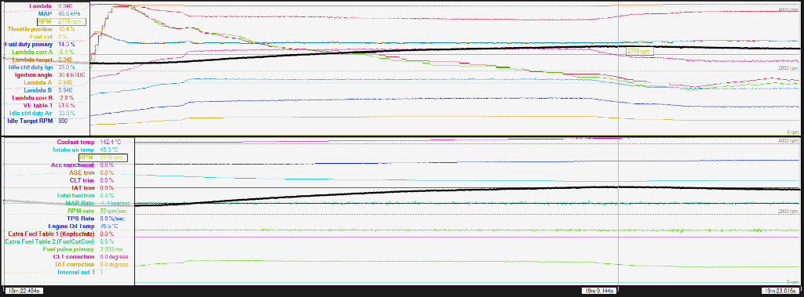Select the IAT trim label
This screenshot has height=297, width=804.
point(83,188)
